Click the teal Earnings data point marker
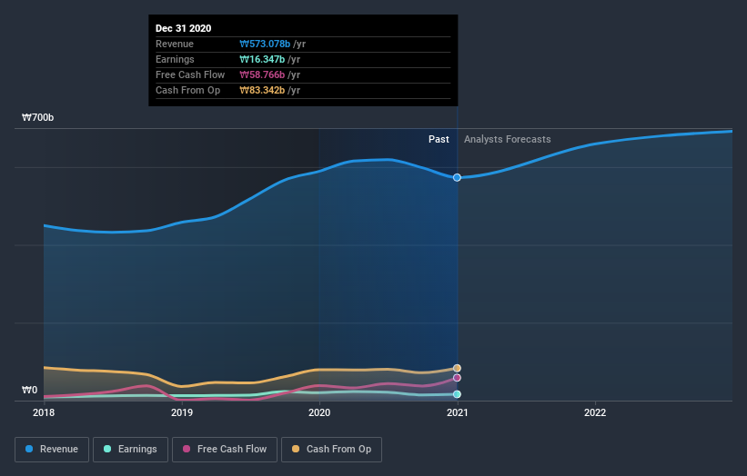Image resolution: width=747 pixels, height=476 pixels. click(x=457, y=394)
